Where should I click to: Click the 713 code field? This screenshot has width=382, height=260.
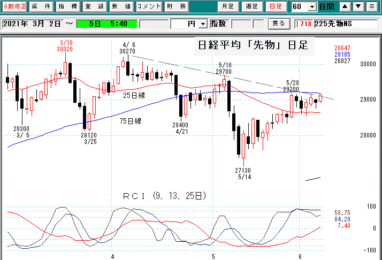[303, 24]
